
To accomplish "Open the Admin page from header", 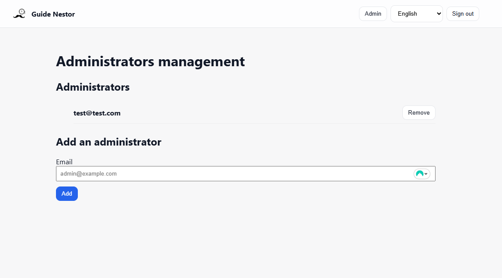I will tap(373, 14).
